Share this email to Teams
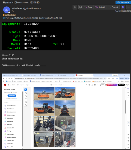This screenshot has height=150, width=131. coord(123,7)
